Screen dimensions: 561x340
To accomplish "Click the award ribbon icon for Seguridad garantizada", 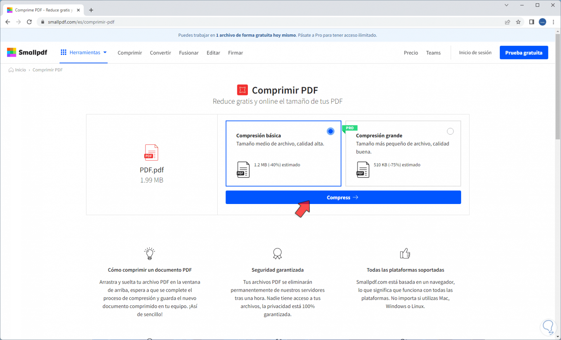I will [x=277, y=254].
